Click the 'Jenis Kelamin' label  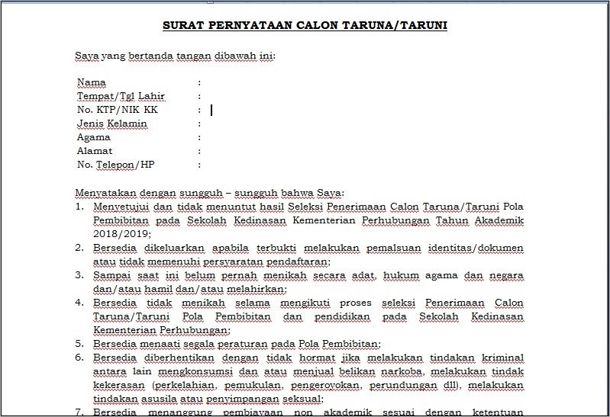tap(112, 123)
